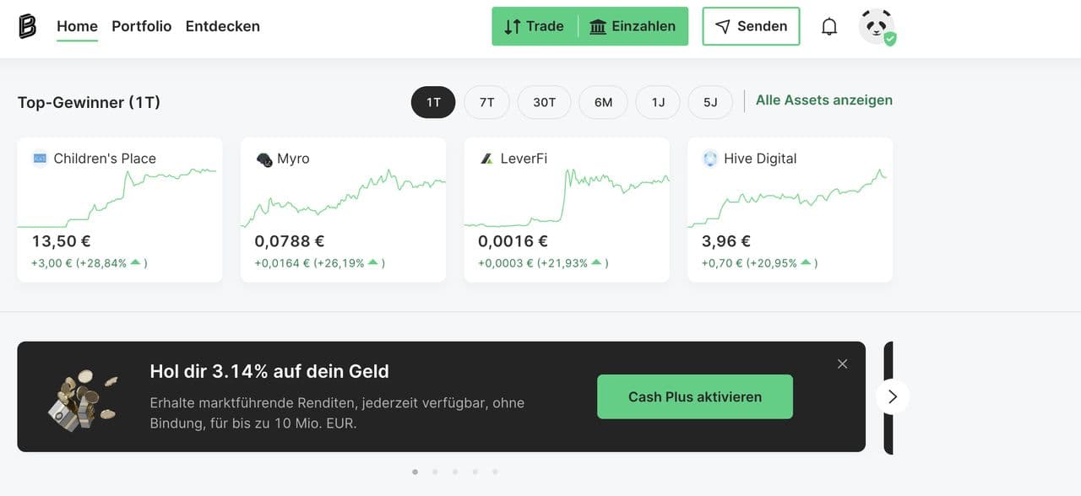
Task: Jump to the third carousel dot
Action: tap(455, 472)
